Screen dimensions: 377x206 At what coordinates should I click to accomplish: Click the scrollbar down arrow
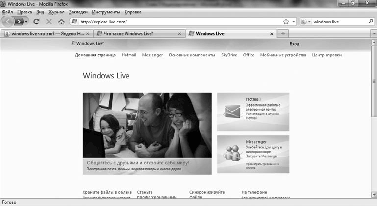[x=374, y=195]
